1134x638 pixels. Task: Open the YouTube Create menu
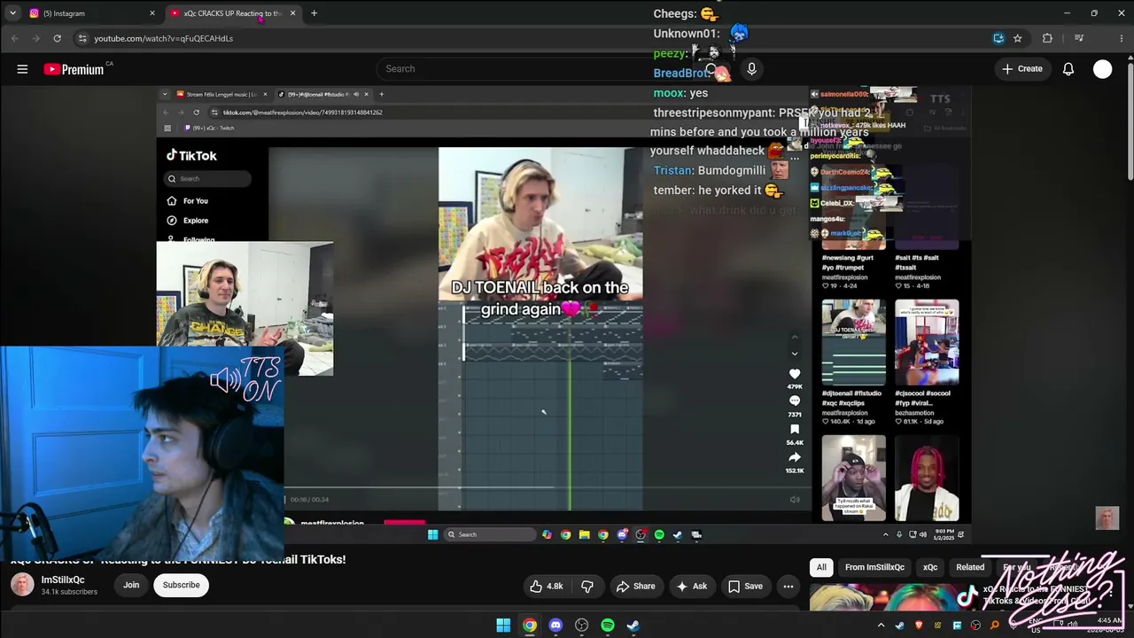(1021, 69)
